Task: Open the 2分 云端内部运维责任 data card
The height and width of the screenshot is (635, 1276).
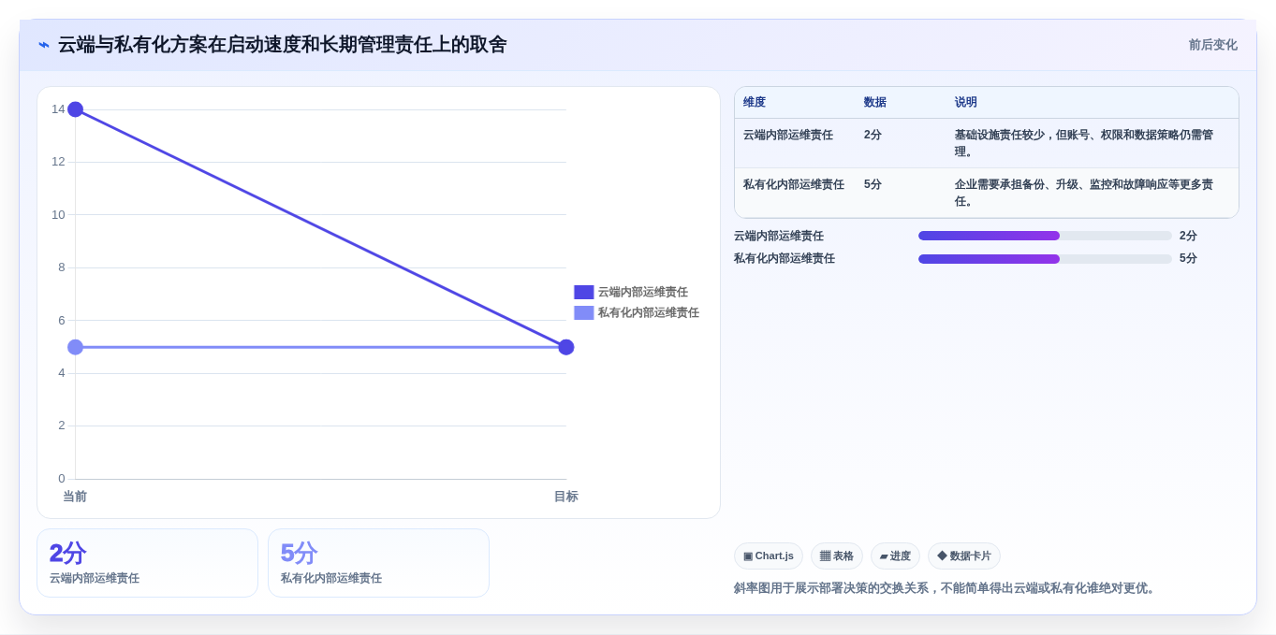Action: click(x=147, y=563)
